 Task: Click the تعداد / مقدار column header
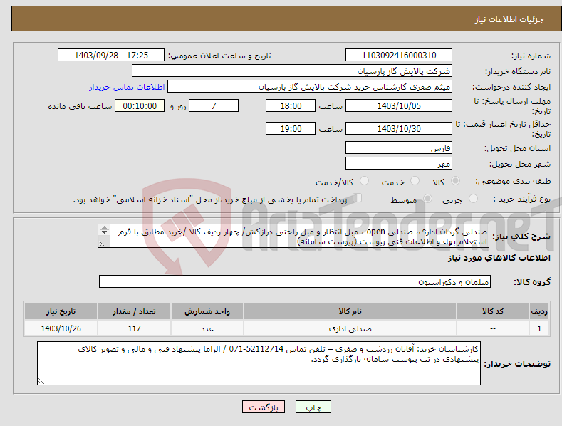(134, 311)
